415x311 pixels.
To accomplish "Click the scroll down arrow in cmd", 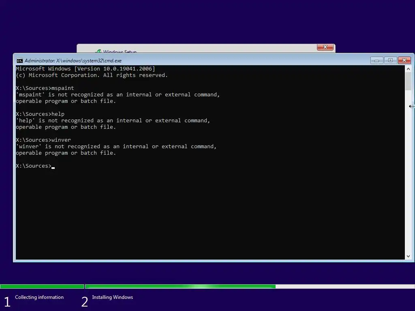I will (x=408, y=256).
